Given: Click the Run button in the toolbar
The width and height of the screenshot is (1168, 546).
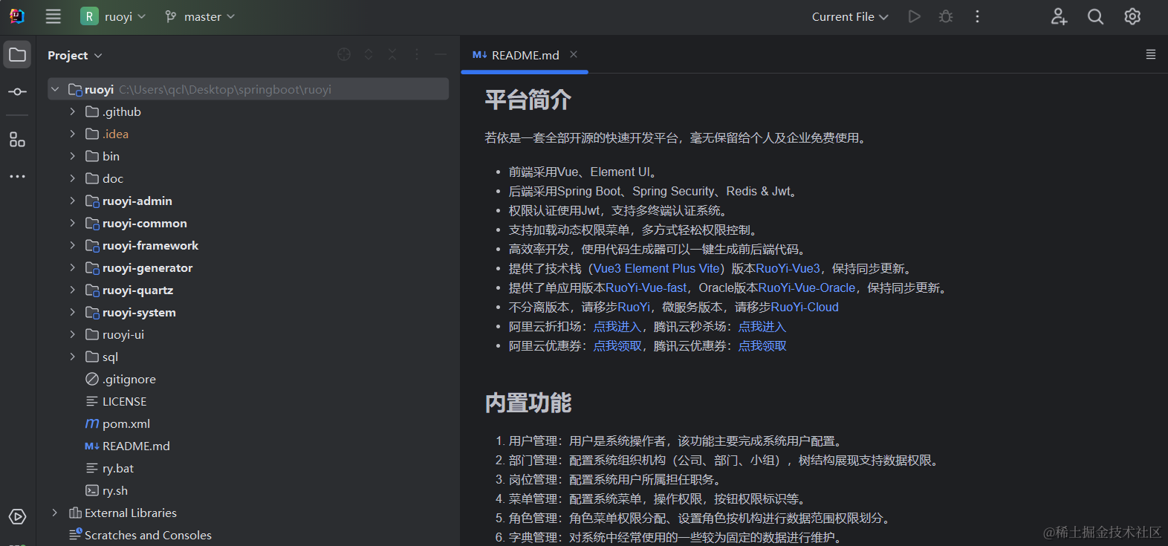Looking at the screenshot, I should tap(915, 16).
